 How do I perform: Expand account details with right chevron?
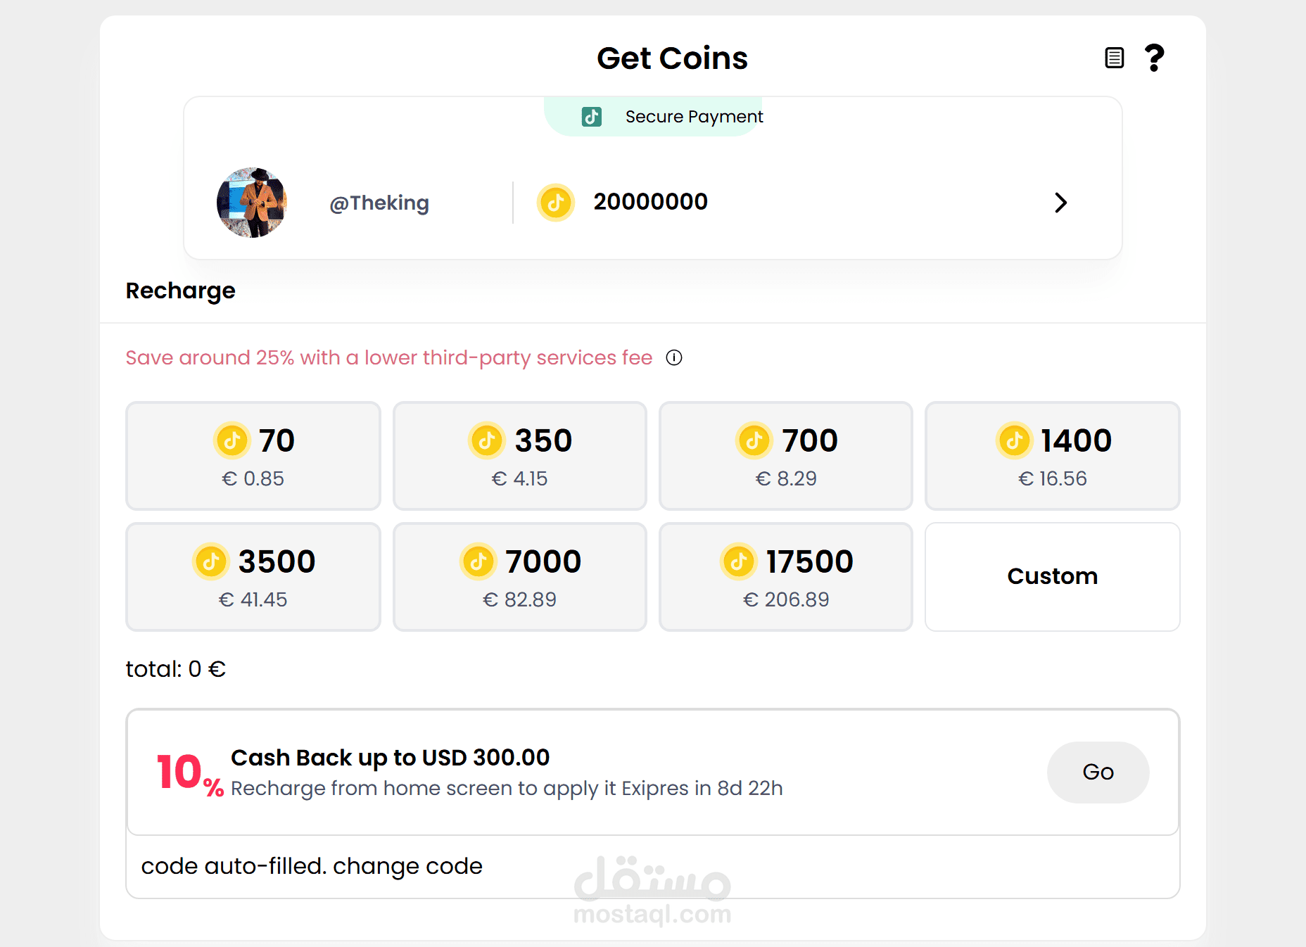click(1060, 203)
